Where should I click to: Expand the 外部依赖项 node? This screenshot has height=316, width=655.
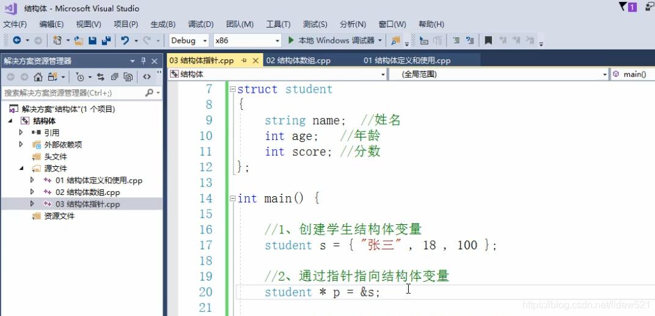click(21, 144)
